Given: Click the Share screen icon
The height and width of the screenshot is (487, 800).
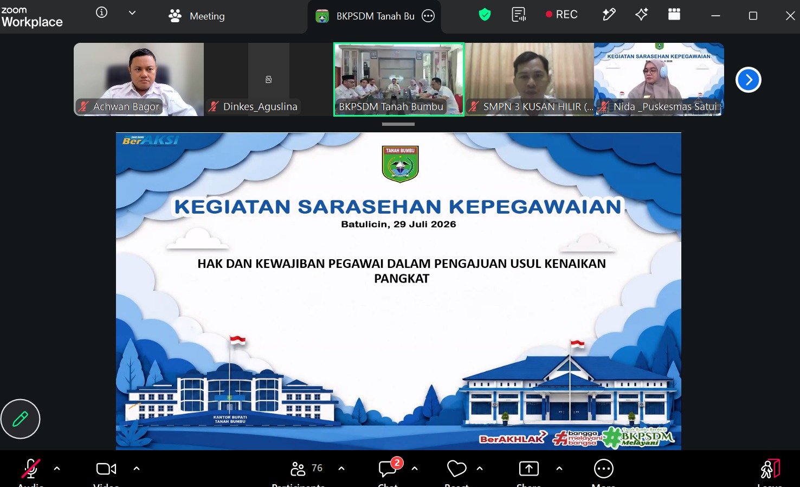Looking at the screenshot, I should pos(529,469).
